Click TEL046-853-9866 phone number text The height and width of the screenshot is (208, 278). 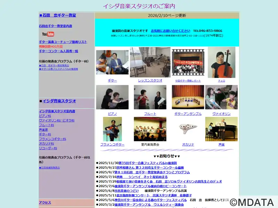[207, 31]
